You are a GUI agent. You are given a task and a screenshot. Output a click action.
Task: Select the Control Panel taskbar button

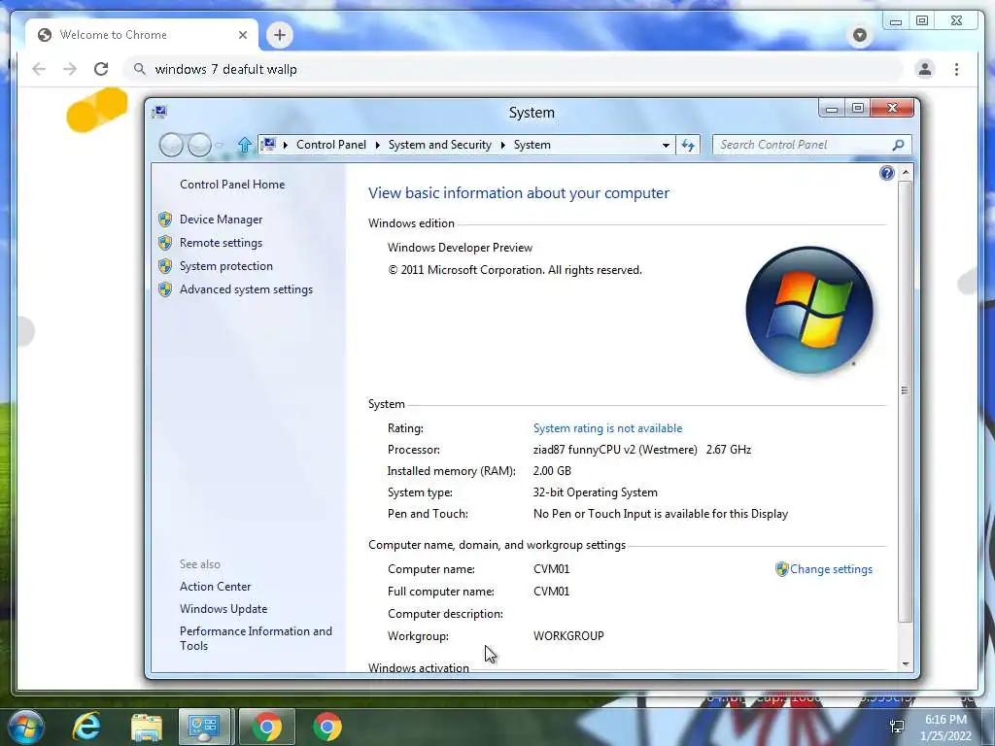[204, 727]
